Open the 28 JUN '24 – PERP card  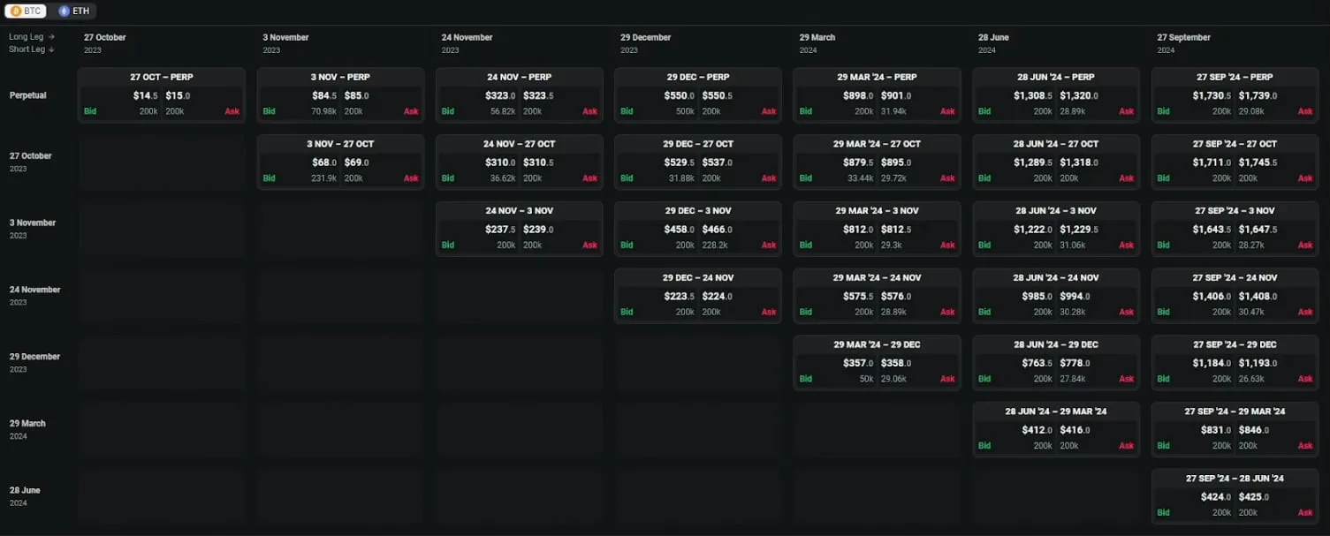point(1056,95)
